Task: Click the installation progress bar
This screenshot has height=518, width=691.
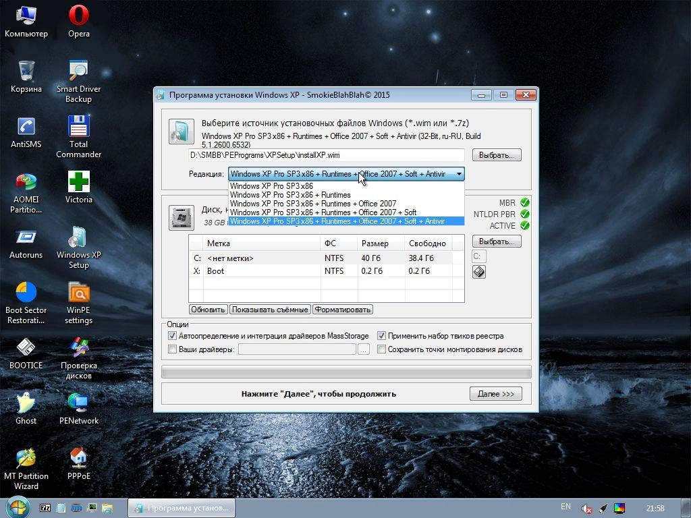Action: point(346,372)
